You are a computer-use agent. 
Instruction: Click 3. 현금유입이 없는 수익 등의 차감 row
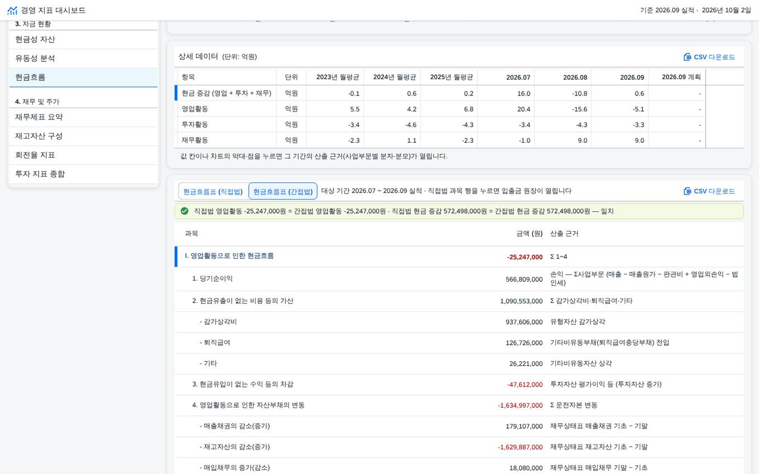[459, 385]
